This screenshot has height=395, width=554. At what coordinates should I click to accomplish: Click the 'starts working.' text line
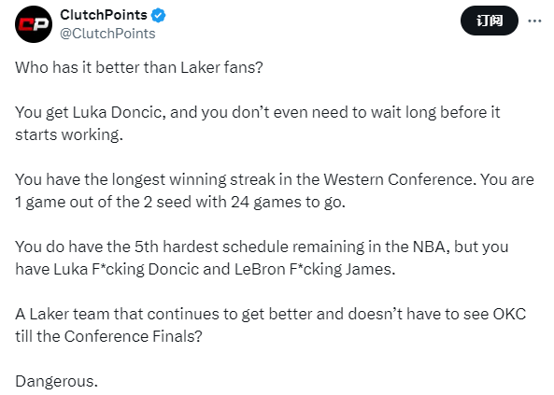point(69,134)
